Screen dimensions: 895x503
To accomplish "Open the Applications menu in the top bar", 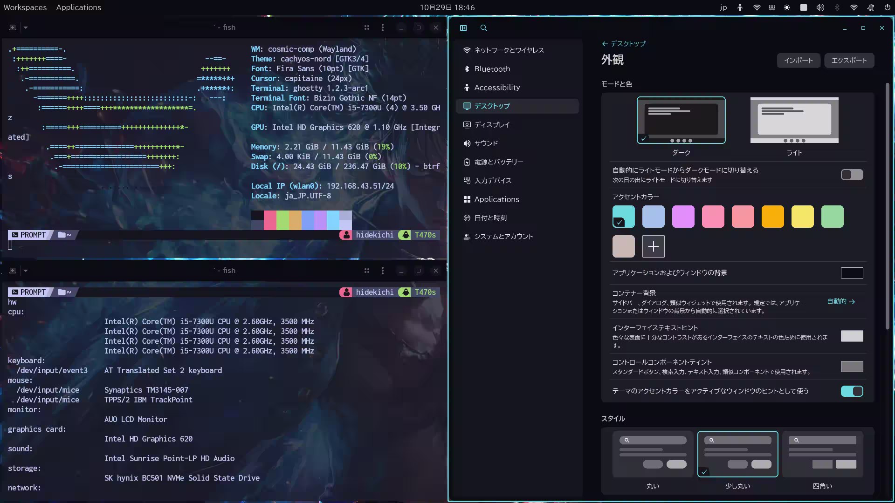I will [x=78, y=7].
